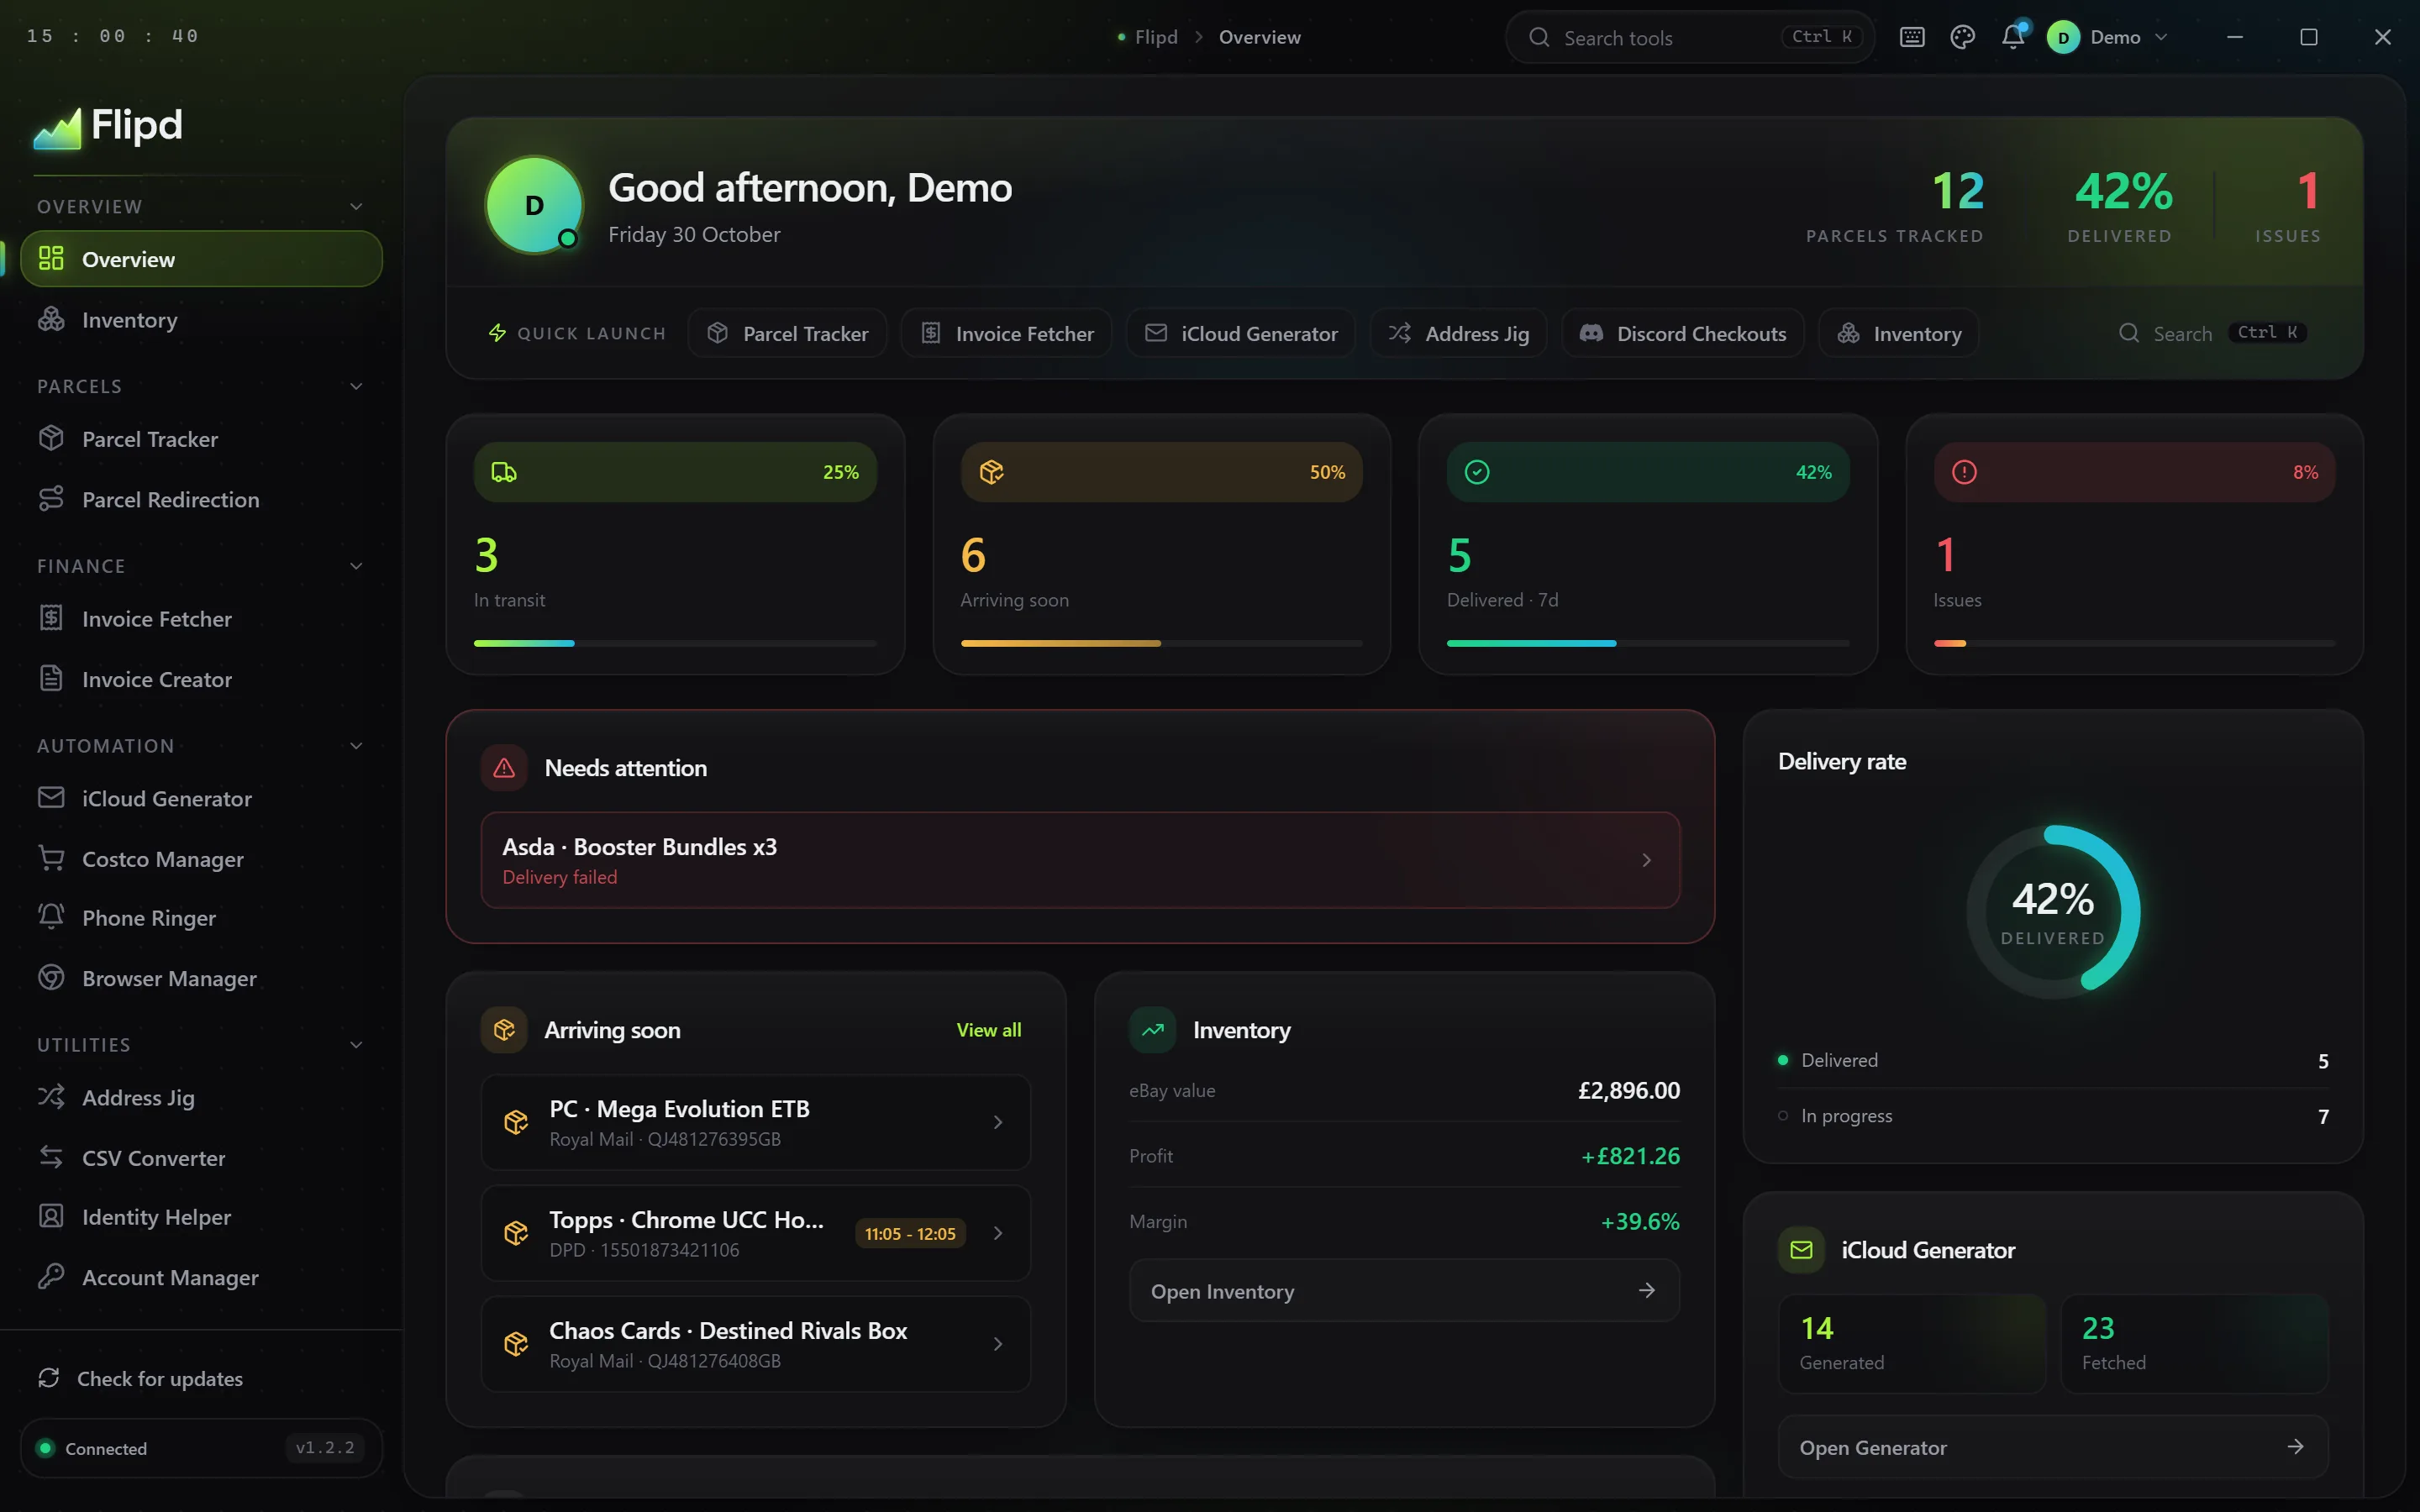Viewport: 2420px width, 1512px height.
Task: Open the theme palette icon
Action: tap(1962, 37)
